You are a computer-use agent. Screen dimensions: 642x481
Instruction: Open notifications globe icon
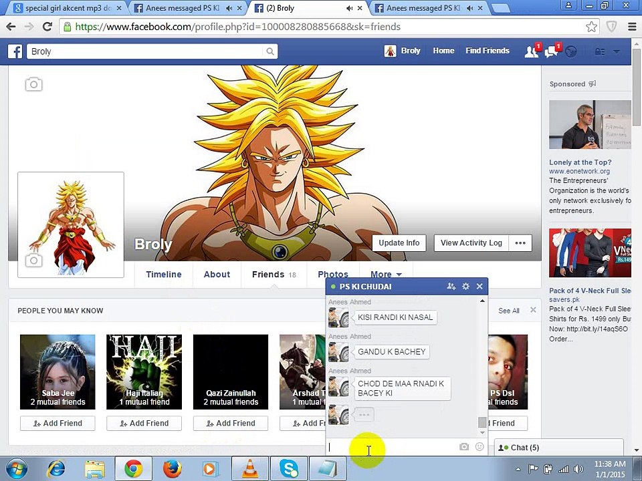[571, 51]
